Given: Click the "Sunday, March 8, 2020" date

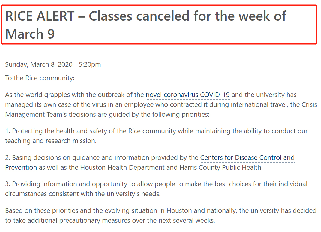Looking at the screenshot, I should pos(38,64).
